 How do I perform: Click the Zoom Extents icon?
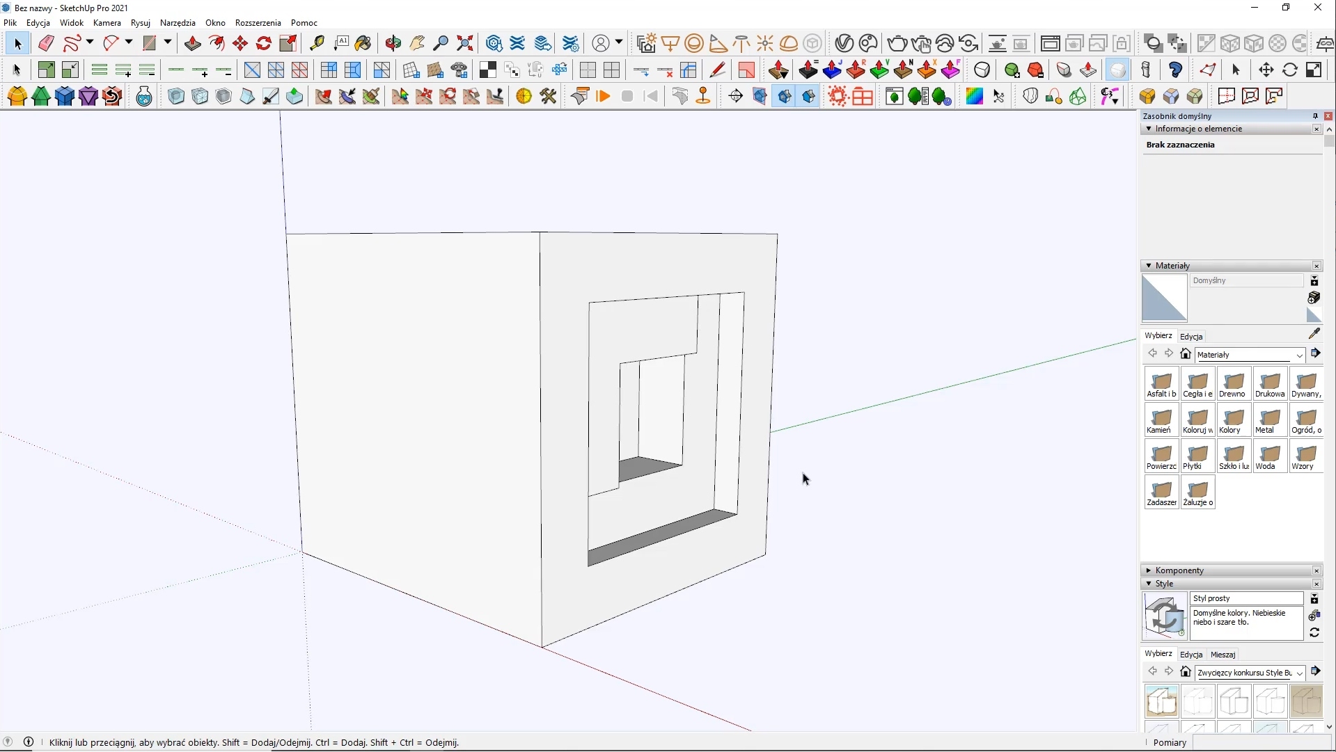[x=464, y=43]
